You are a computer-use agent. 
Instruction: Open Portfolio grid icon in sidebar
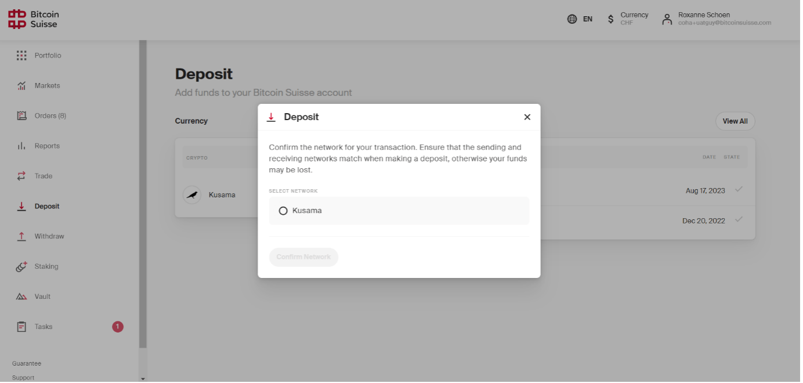point(21,56)
